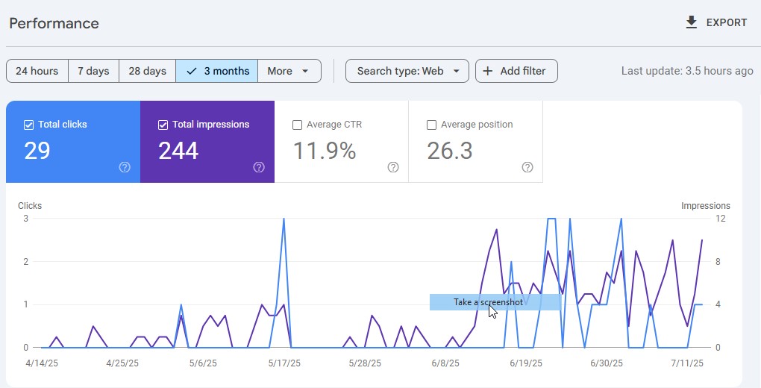Click the Add filter button
The height and width of the screenshot is (388, 761).
pyautogui.click(x=516, y=71)
